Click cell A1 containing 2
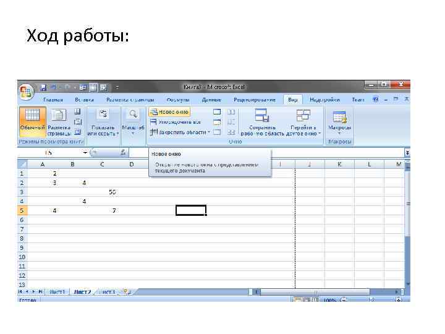This screenshot has width=445, height=334. 43,173
